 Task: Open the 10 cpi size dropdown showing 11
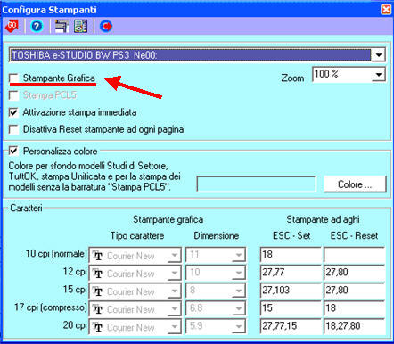(239, 255)
